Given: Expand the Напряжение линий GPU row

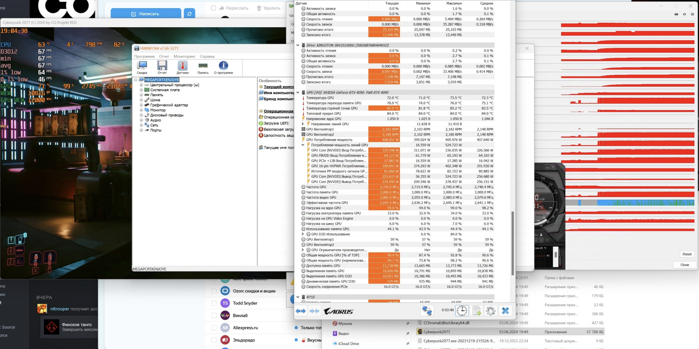Looking at the screenshot, I should tap(303, 124).
